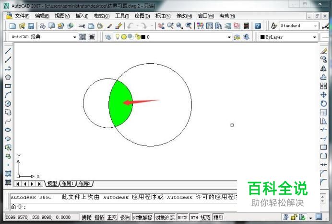Open status bar tray menu arrow

pyautogui.click(x=310, y=218)
